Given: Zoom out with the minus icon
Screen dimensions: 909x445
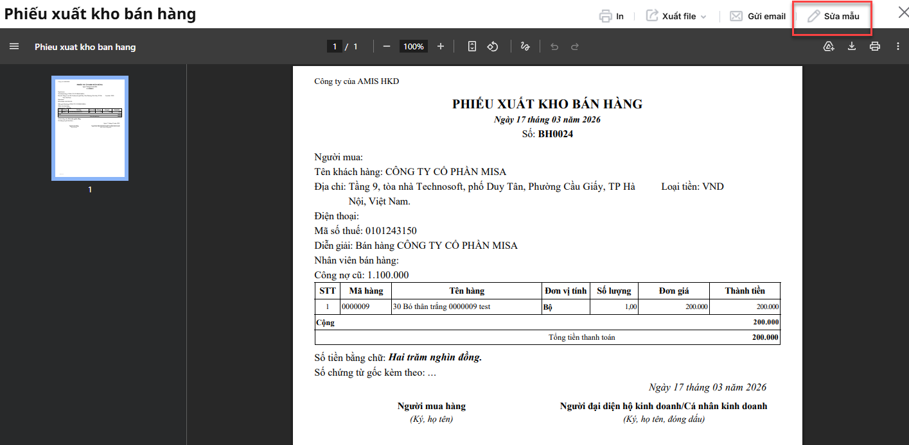Looking at the screenshot, I should tap(387, 46).
